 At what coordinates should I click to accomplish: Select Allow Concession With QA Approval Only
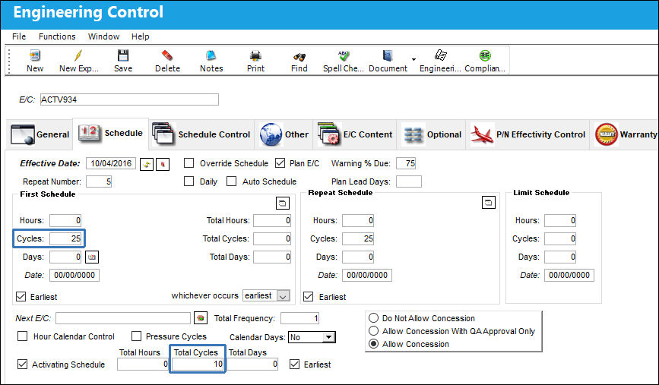(373, 331)
